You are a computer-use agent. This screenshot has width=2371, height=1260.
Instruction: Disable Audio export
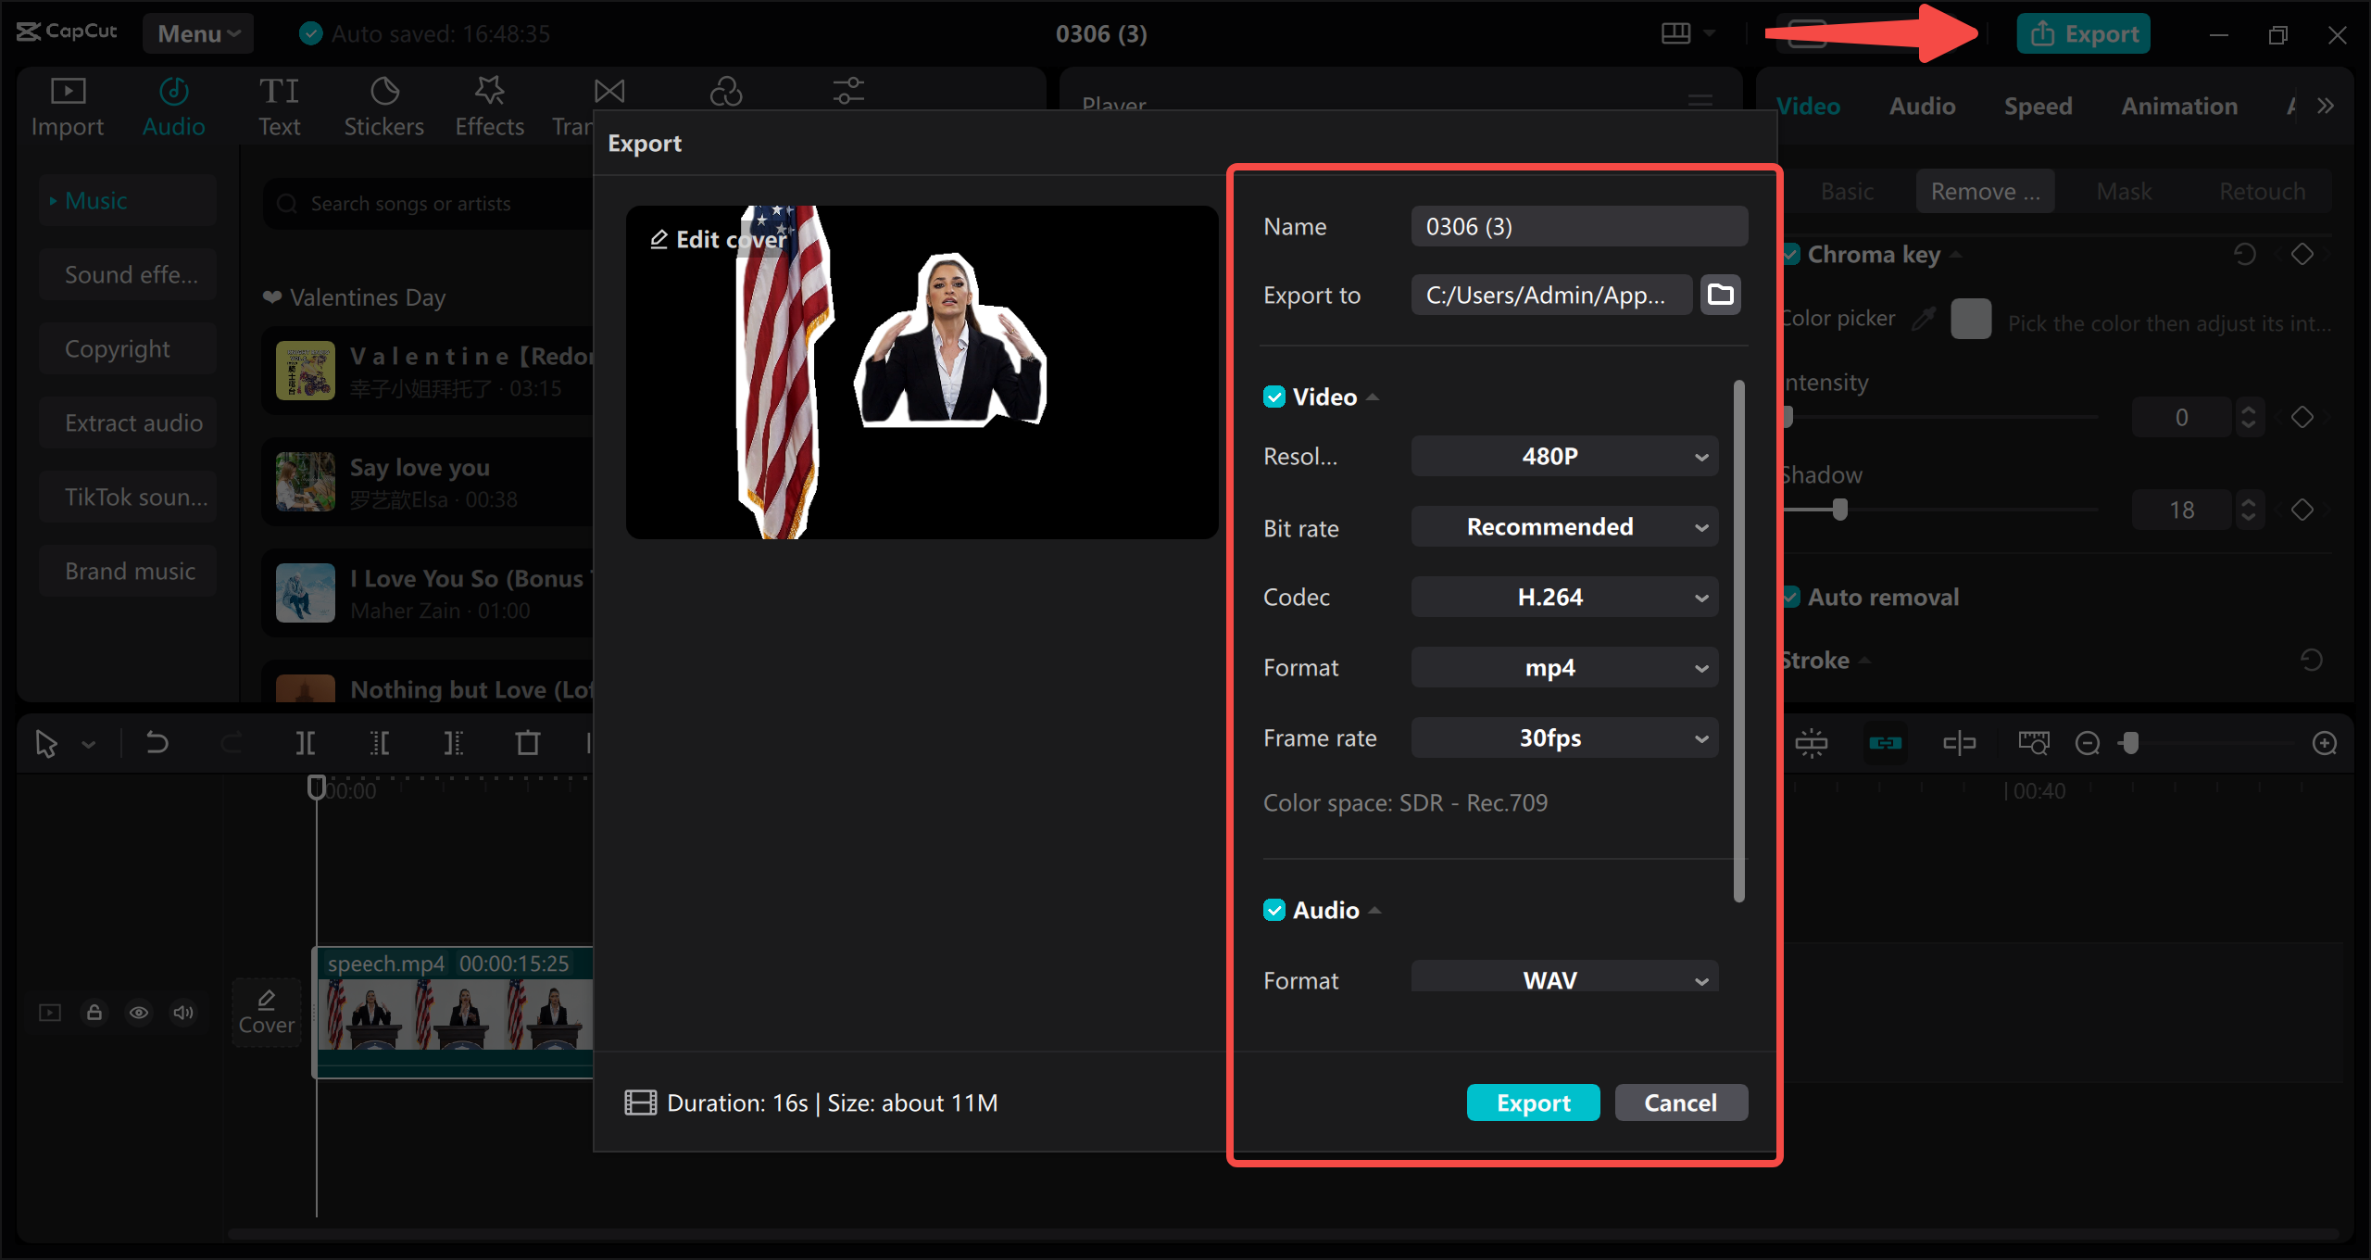click(x=1274, y=909)
